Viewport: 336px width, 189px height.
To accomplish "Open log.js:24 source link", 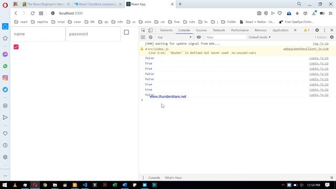I will pyautogui.click(x=321, y=44).
